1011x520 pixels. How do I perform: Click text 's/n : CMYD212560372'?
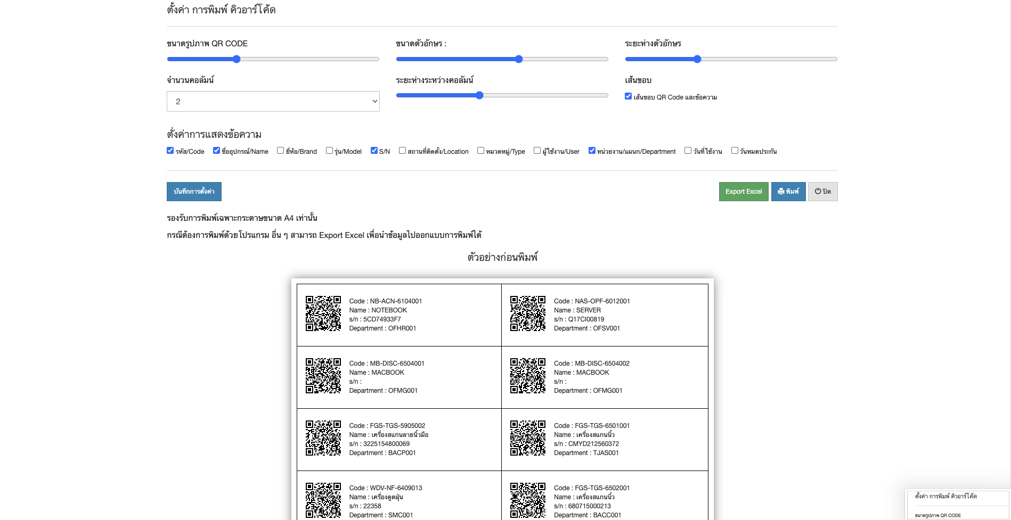click(x=586, y=444)
